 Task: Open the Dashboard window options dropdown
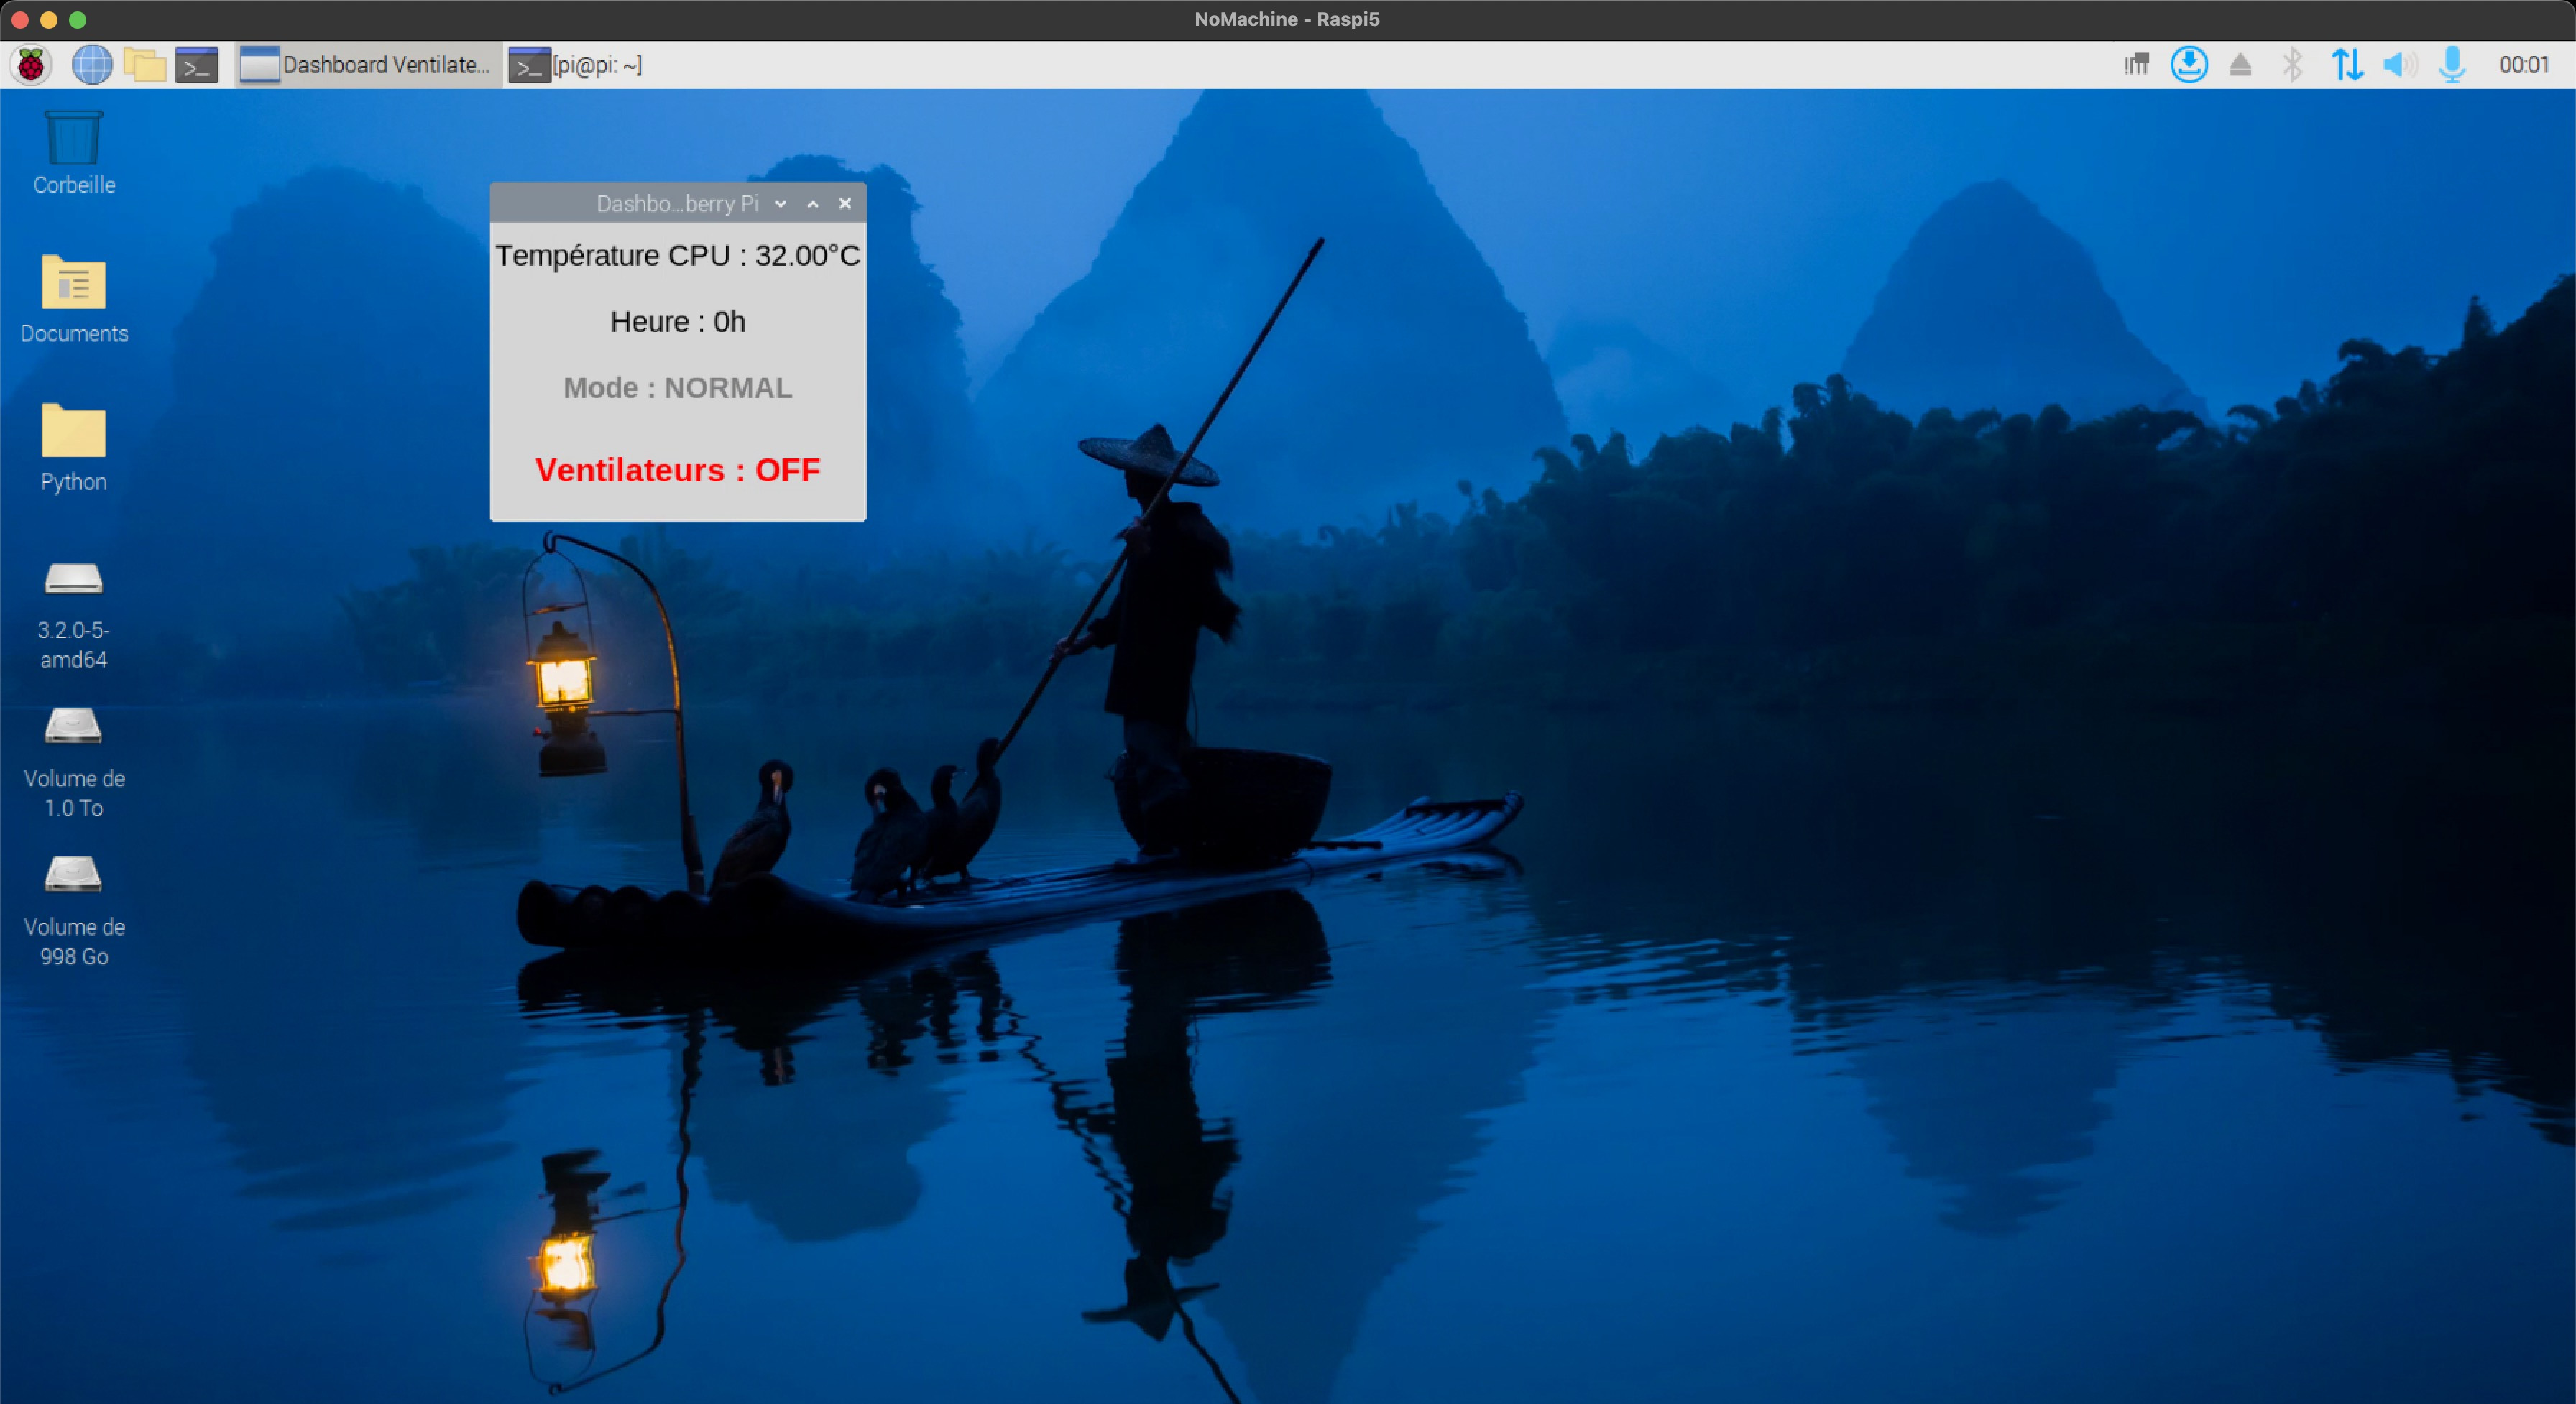tap(781, 204)
